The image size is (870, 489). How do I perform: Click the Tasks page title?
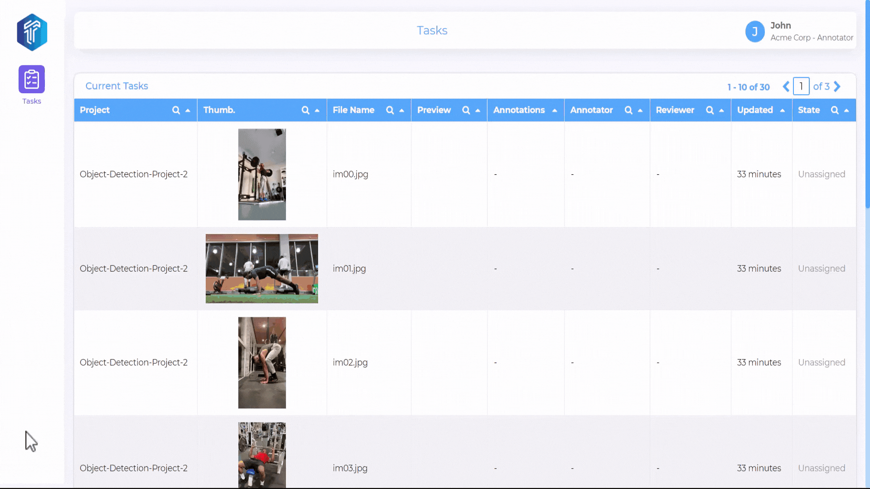coord(432,30)
